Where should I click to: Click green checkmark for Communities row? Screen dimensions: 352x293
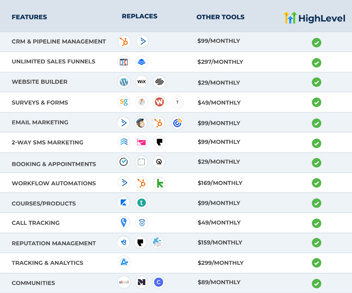[x=316, y=283]
